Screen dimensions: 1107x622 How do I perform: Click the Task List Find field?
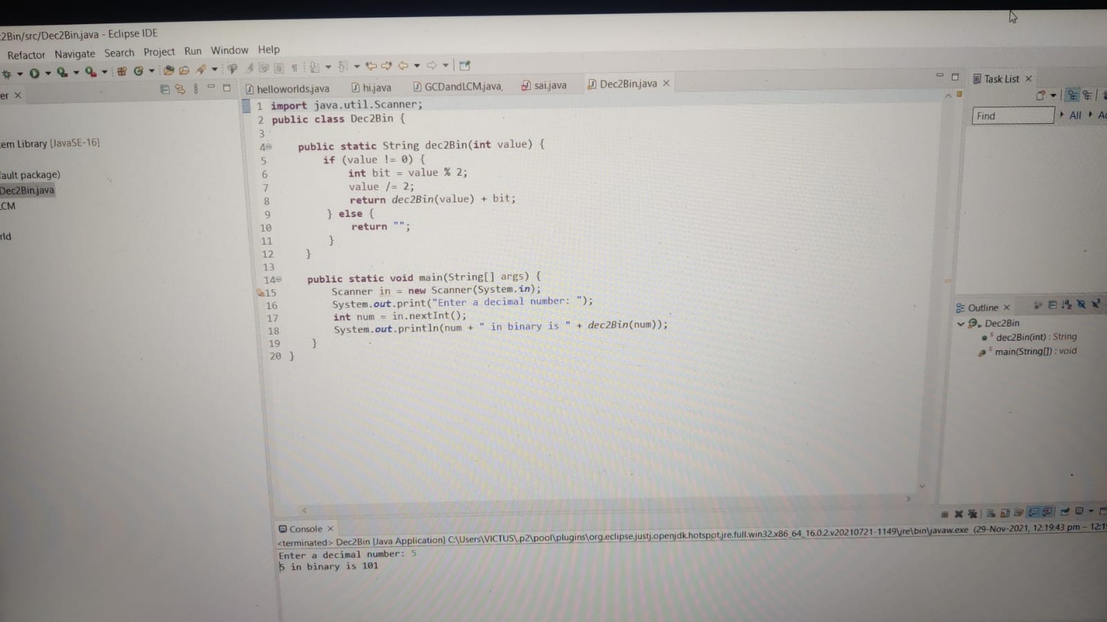1013,116
